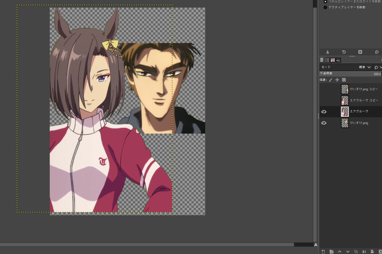
Task: Click the canvas navigation arrow icon
Action: point(315,245)
